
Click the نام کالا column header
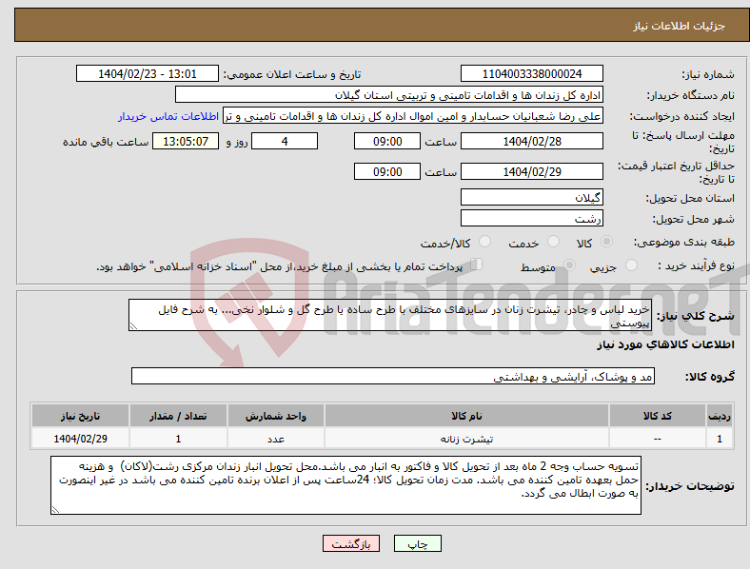point(466,416)
